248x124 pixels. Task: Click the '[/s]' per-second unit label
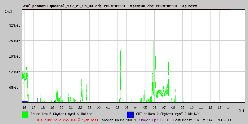[8, 11]
